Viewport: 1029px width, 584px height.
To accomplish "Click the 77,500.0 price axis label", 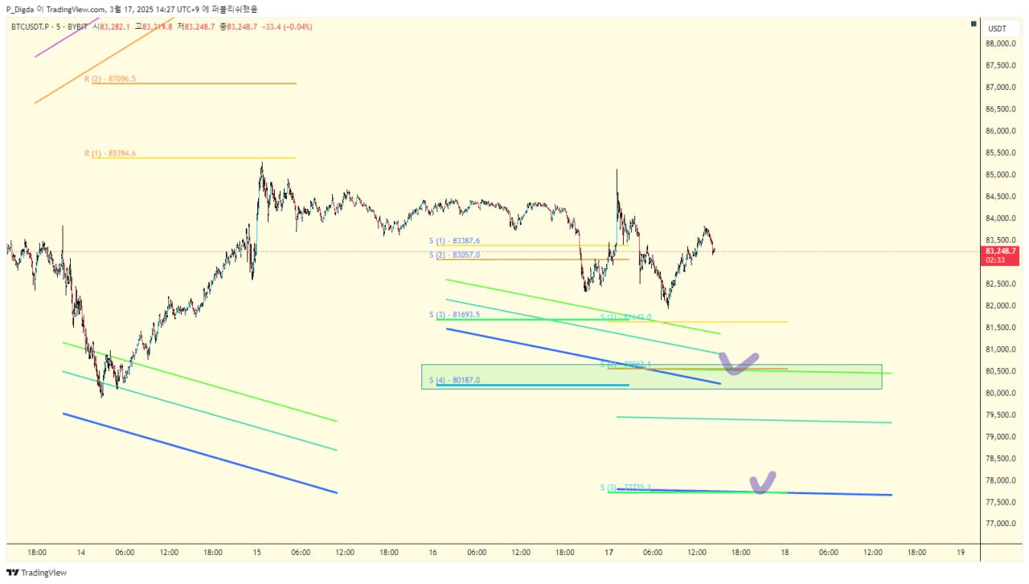I will (x=1001, y=502).
